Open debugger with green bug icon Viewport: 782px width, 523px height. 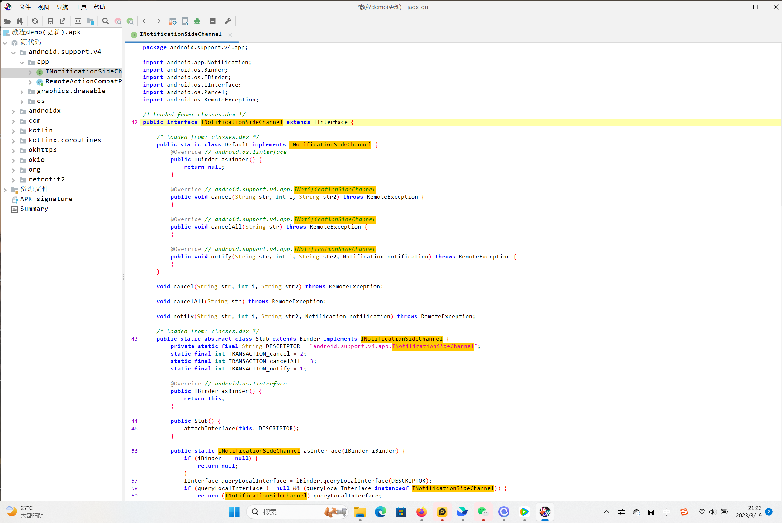[197, 21]
